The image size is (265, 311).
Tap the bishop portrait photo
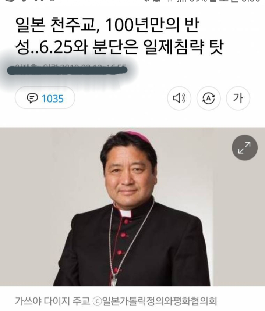[x=132, y=207]
